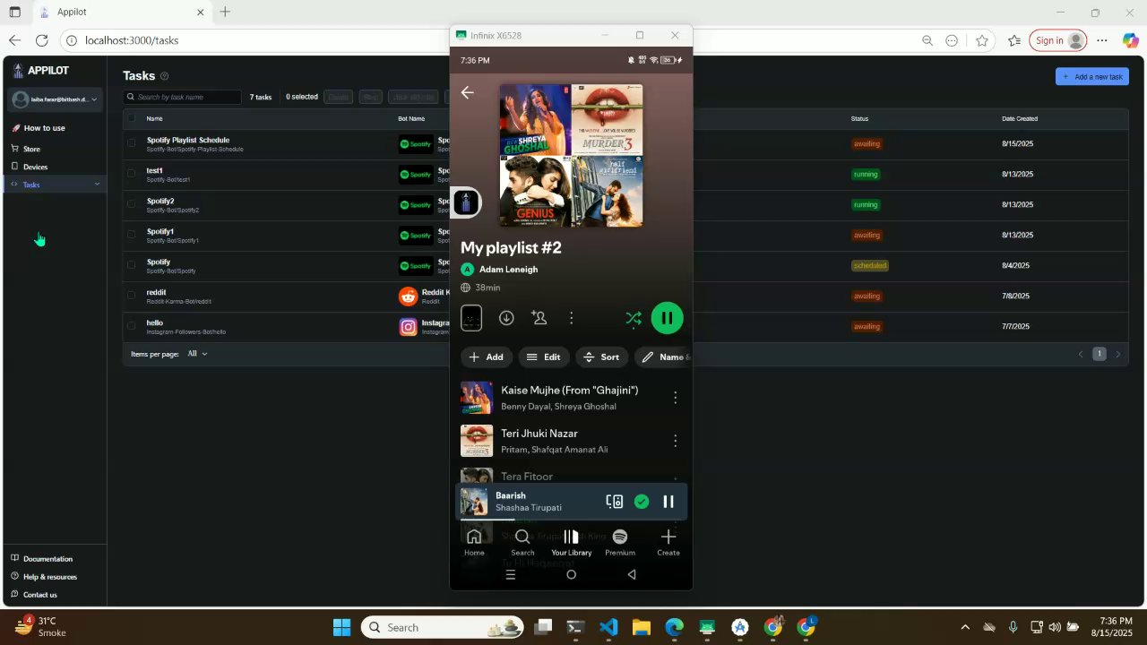
Task: Invite collaborators with the add-person icon
Action: [539, 318]
